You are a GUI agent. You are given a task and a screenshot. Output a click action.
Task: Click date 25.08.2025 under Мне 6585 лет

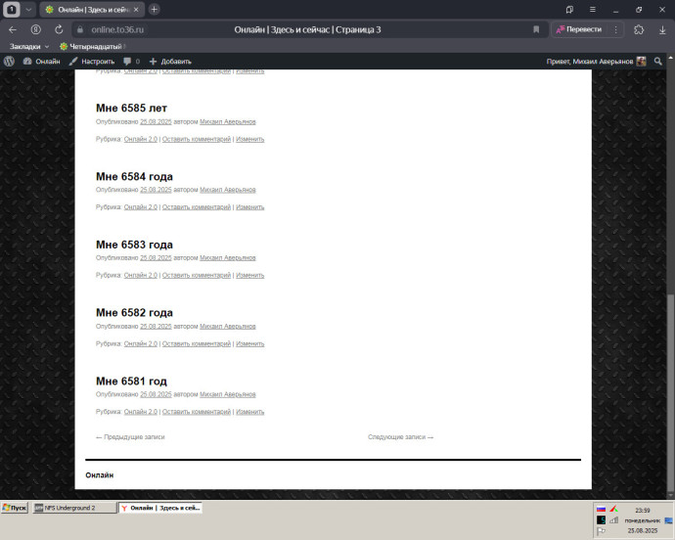[x=156, y=122]
